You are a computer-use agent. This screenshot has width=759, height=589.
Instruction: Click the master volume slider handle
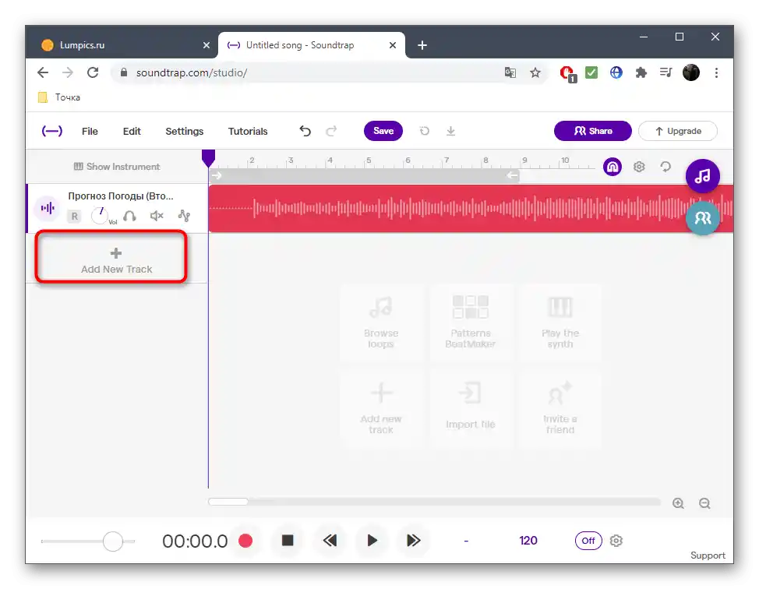click(113, 541)
